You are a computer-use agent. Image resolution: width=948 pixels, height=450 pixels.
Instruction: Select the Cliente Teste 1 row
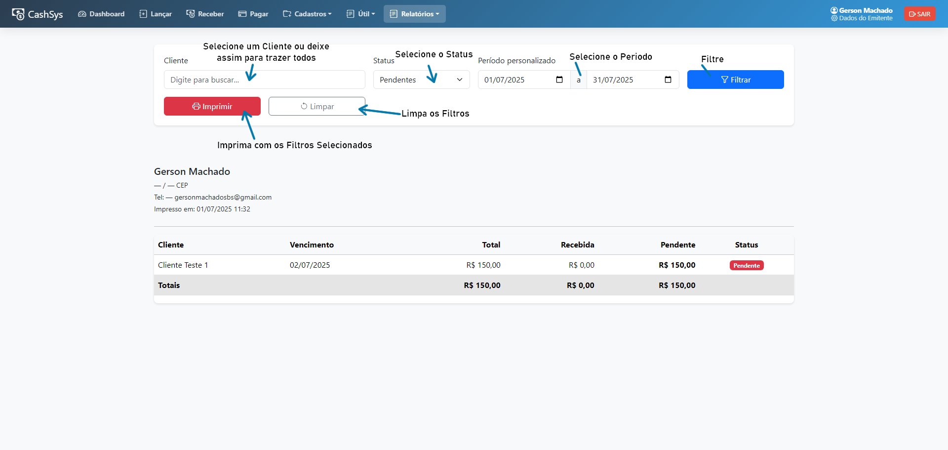183,265
